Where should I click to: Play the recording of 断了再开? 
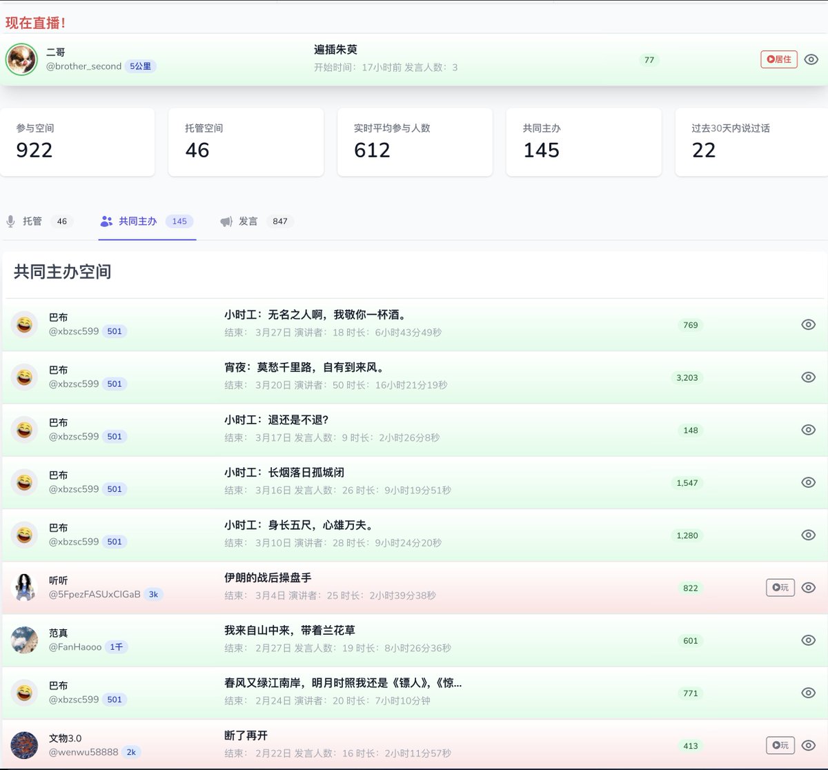[x=780, y=745]
